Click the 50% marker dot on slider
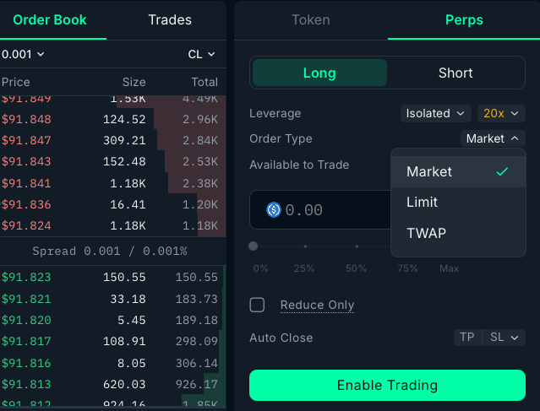540x411 pixels. (357, 246)
